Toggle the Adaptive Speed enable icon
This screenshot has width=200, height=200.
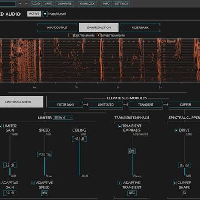[x=33, y=183]
